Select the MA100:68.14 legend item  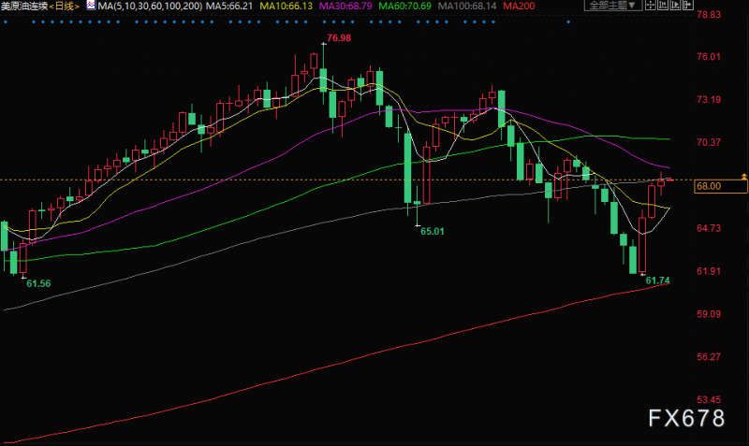(x=467, y=7)
